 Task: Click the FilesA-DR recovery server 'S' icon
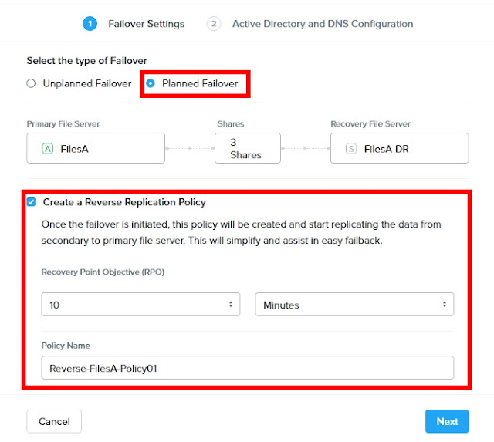tap(351, 149)
